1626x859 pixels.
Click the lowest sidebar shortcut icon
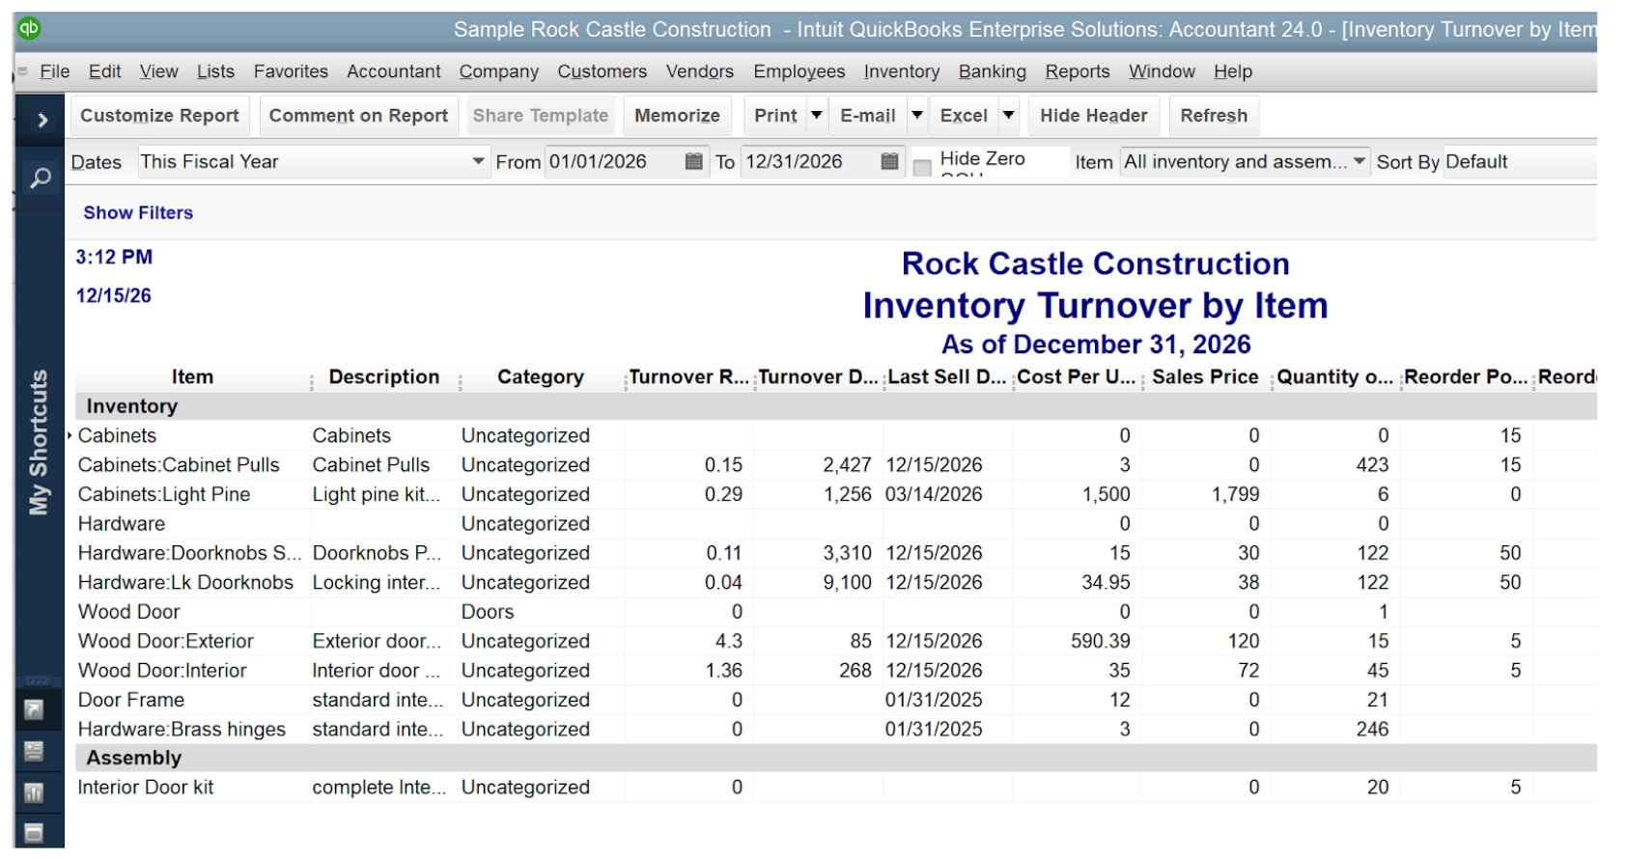pos(34,832)
